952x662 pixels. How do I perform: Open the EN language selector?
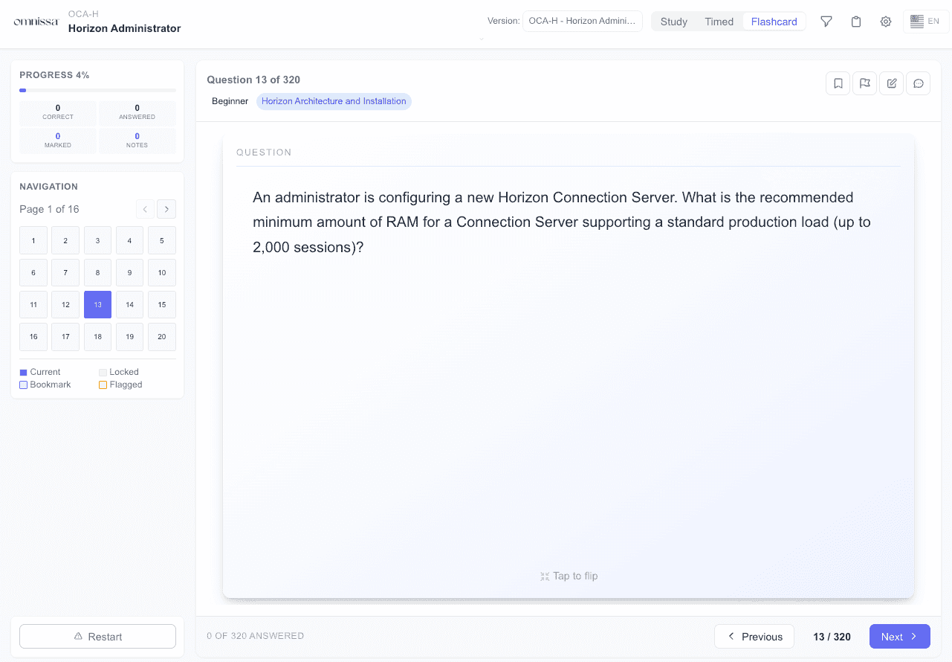tap(925, 22)
